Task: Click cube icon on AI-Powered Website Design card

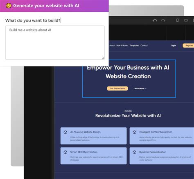Action: [65, 132]
